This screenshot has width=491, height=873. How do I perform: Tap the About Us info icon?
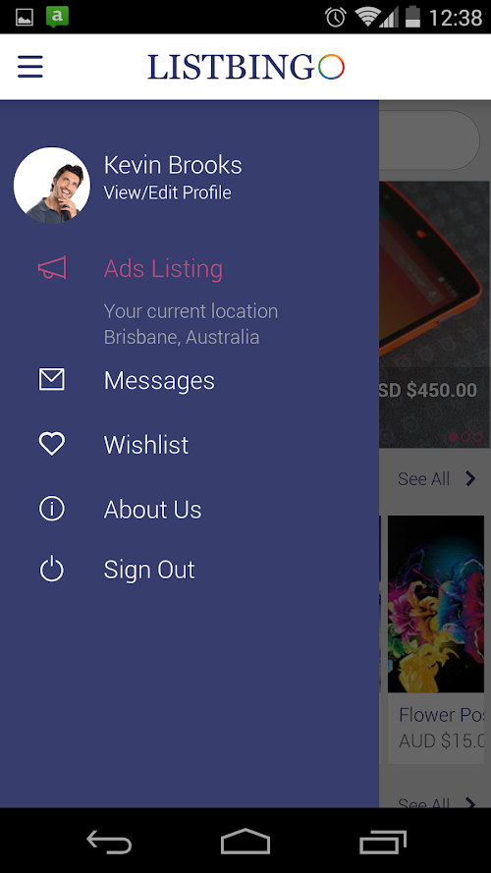coord(52,509)
